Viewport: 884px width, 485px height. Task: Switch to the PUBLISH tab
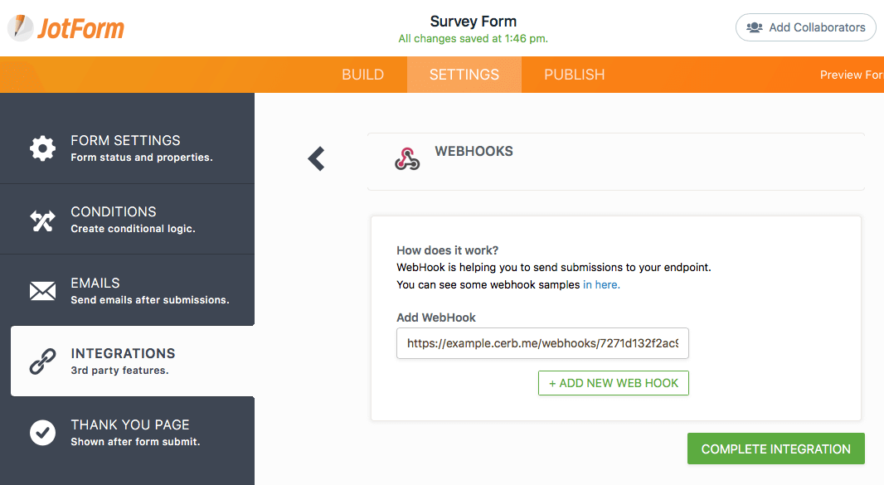(x=574, y=75)
